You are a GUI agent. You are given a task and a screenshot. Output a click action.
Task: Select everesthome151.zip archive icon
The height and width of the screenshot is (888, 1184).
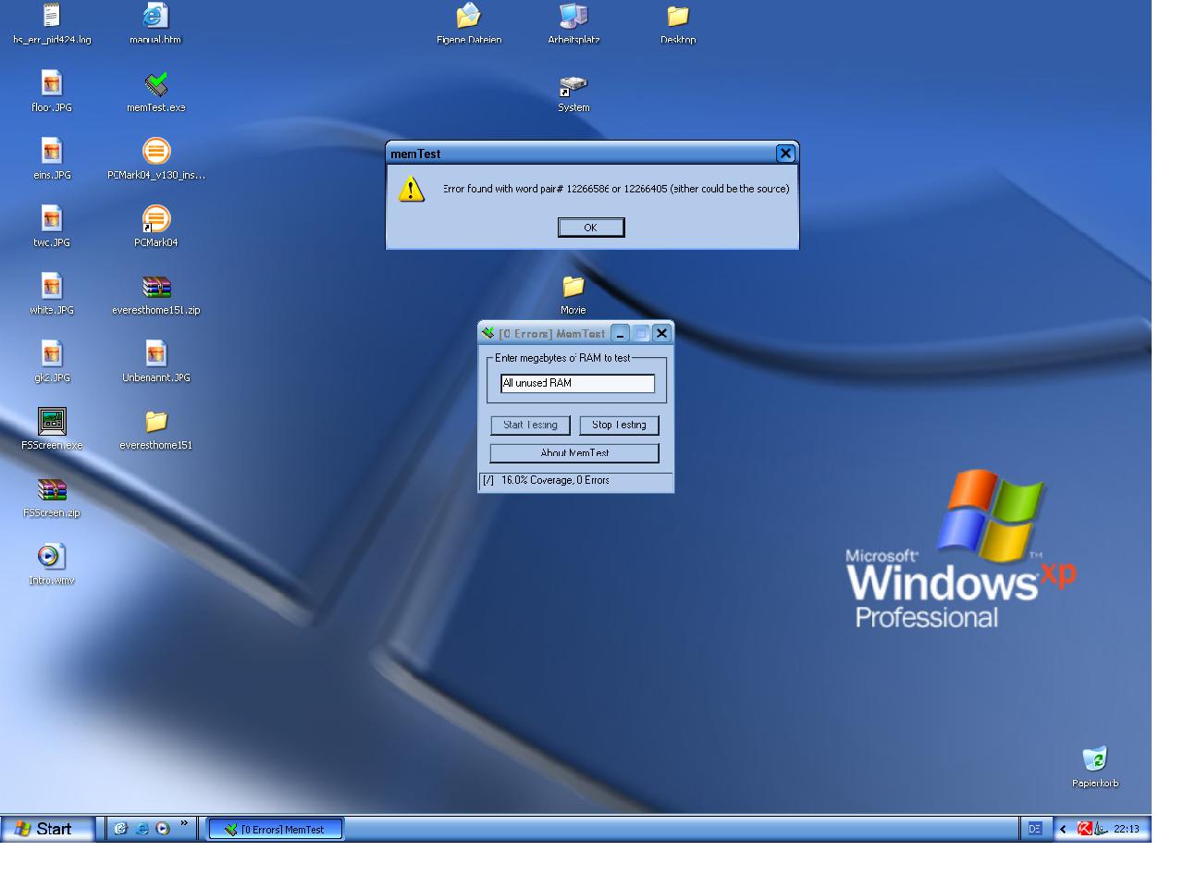tap(156, 295)
